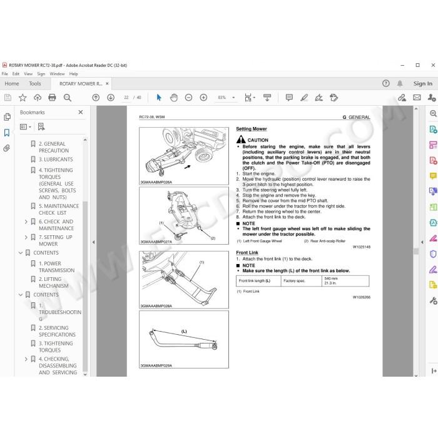Open the Edit menu
438x438 pixels.
[x=16, y=74]
